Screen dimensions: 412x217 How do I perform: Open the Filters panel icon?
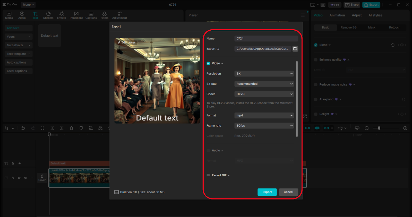(104, 15)
